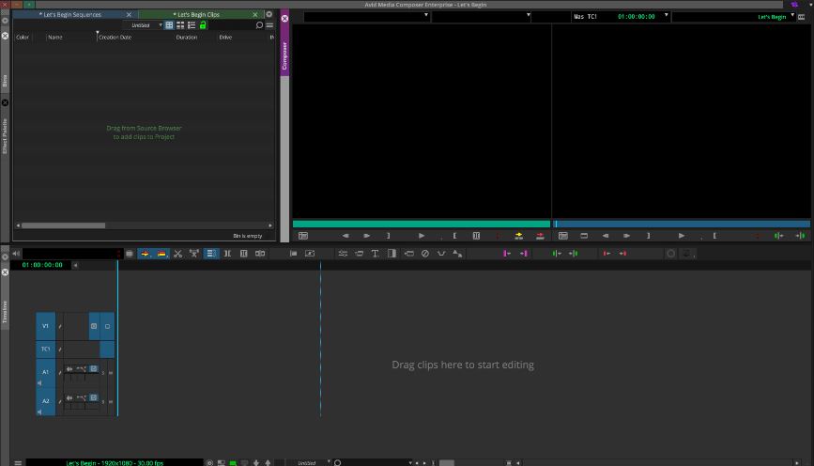Open the bin view Untitled dropdown
814x466 pixels.
[x=144, y=25]
